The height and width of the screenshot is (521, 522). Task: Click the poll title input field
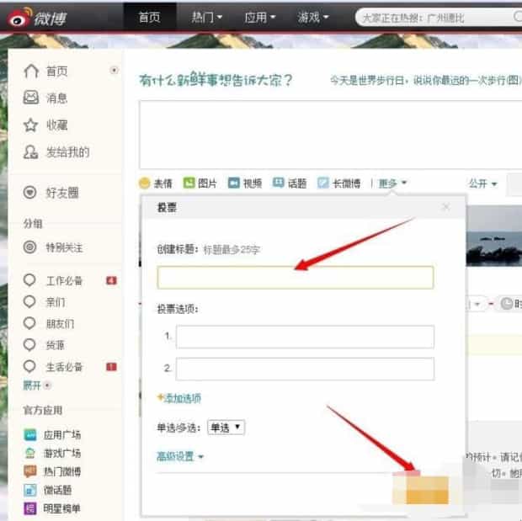click(295, 278)
